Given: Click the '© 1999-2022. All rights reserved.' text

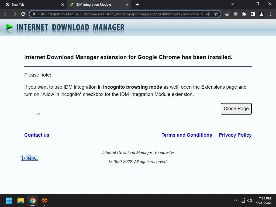Looking at the screenshot, I should 138,162.
